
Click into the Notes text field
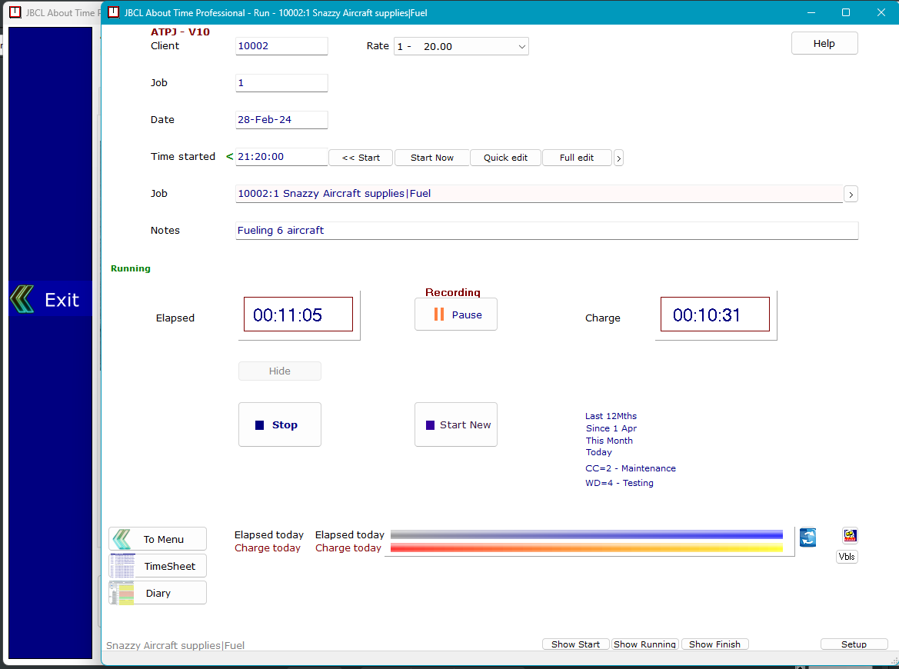pos(546,231)
